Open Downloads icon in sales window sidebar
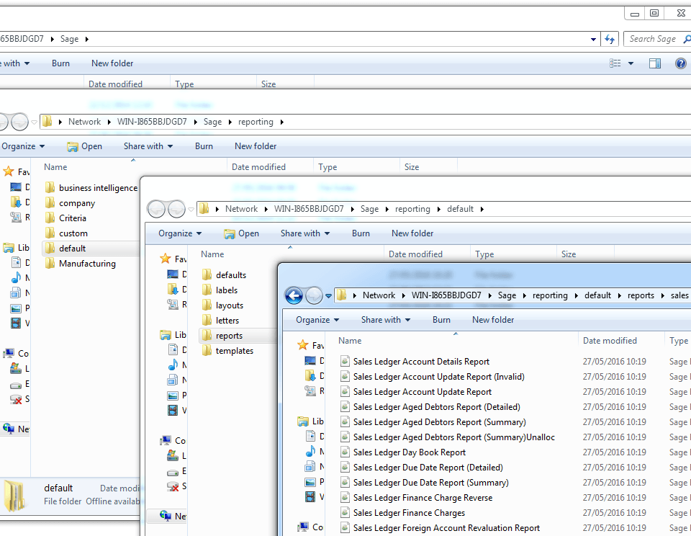The image size is (691, 536). pos(310,376)
